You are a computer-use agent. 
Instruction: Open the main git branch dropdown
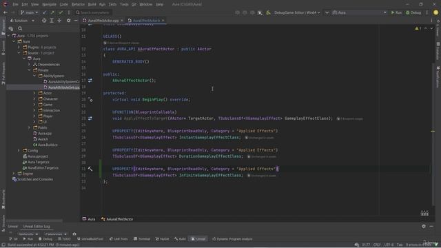(29, 12)
